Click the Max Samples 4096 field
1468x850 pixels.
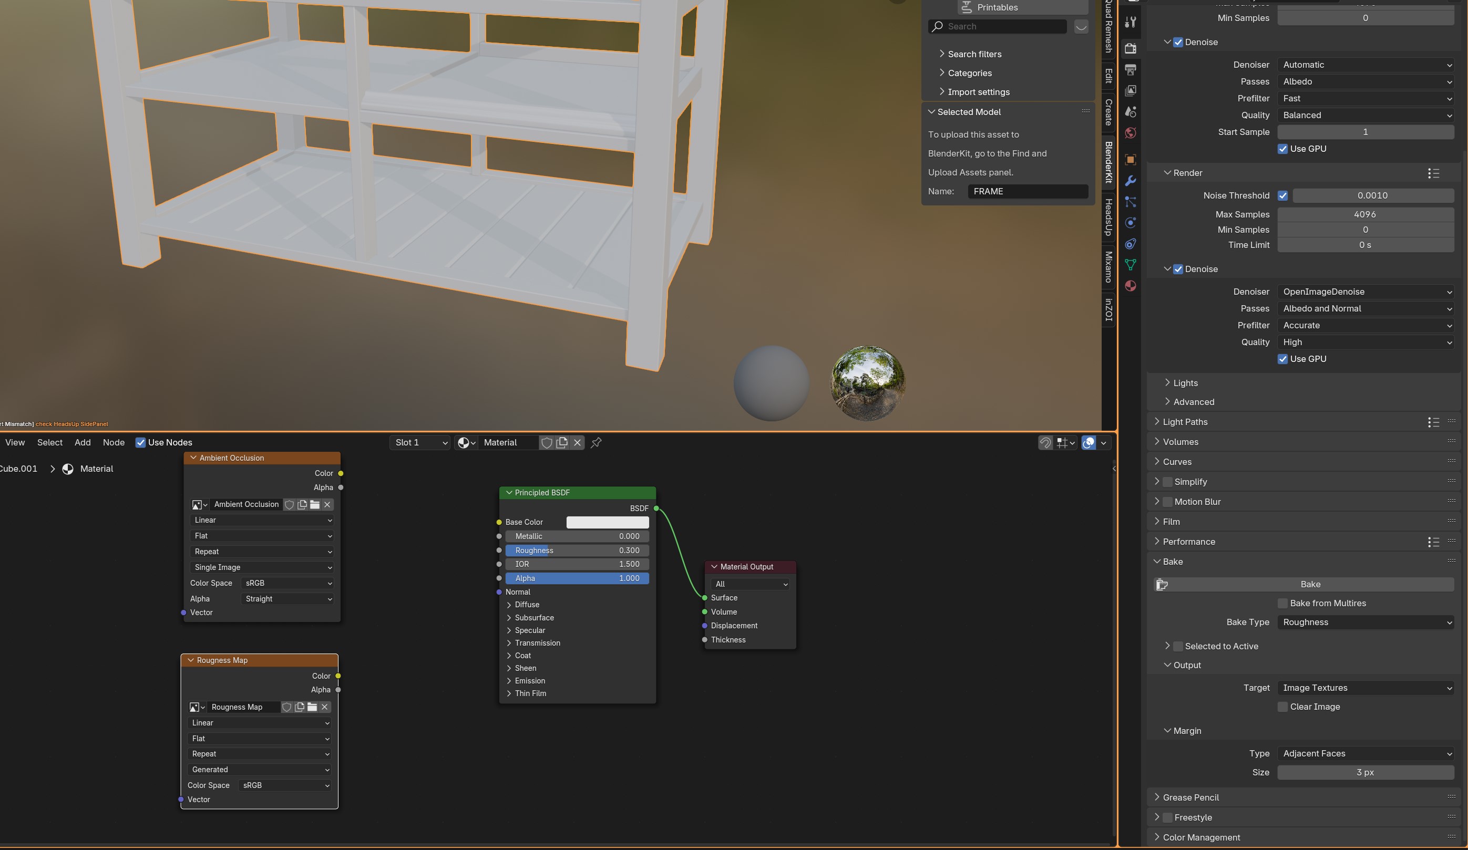click(x=1366, y=214)
